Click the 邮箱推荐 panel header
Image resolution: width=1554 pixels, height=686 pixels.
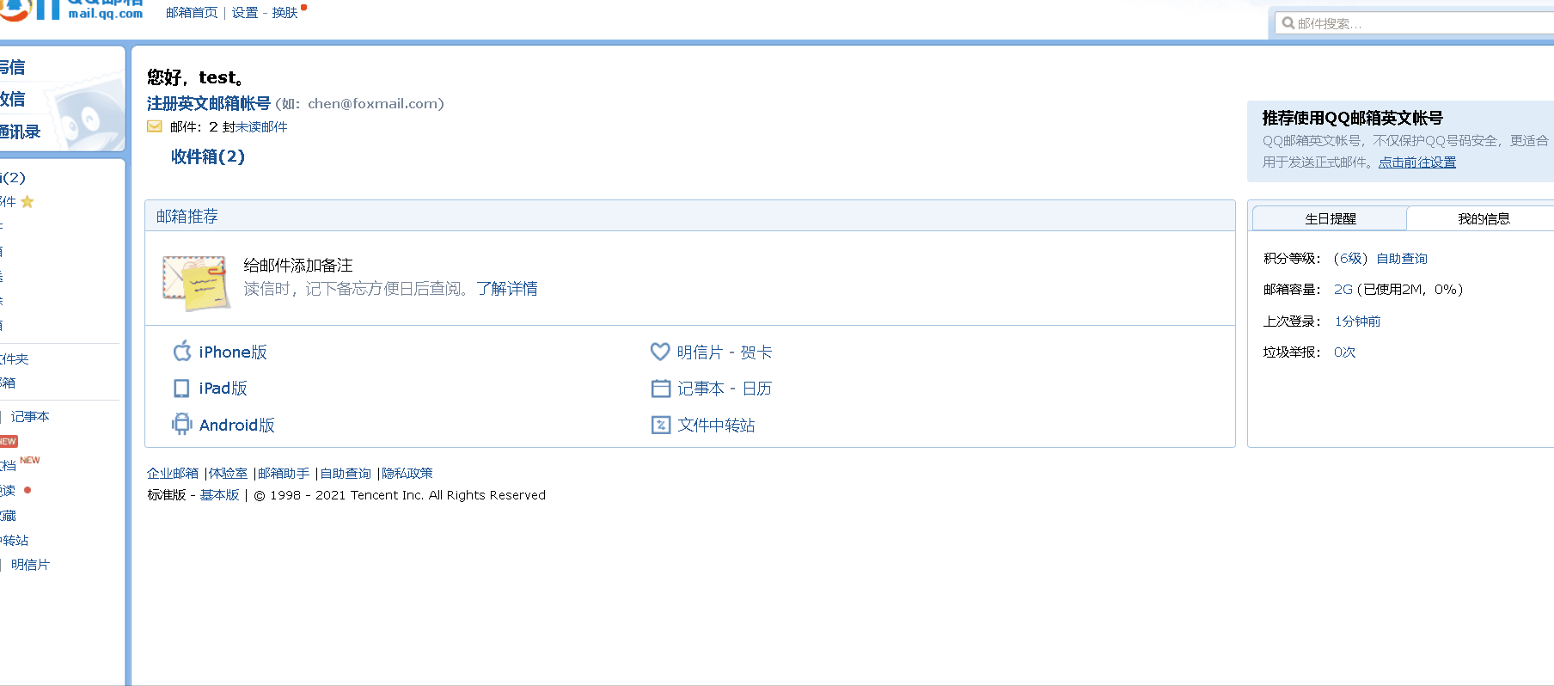click(690, 216)
